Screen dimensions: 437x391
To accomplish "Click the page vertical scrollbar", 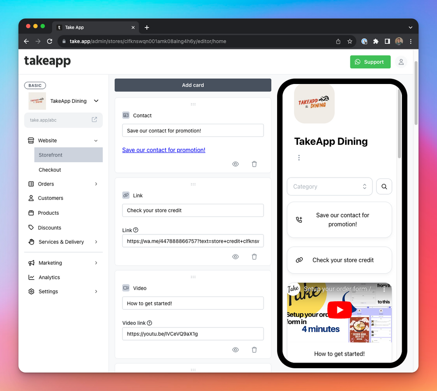I will (x=416, y=93).
